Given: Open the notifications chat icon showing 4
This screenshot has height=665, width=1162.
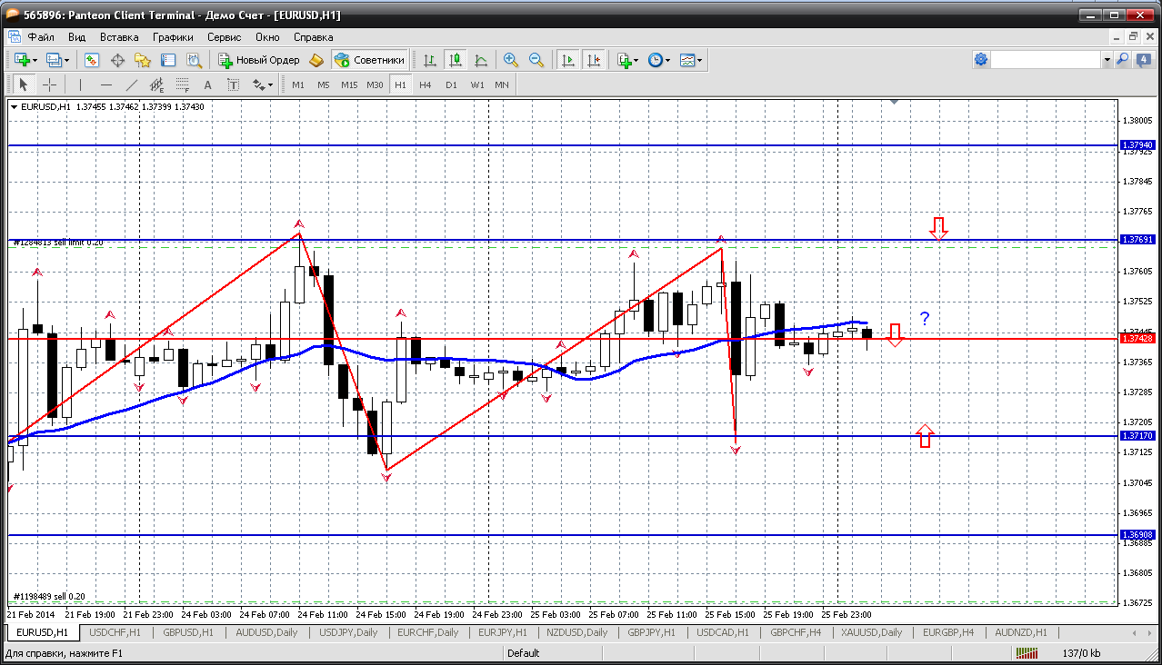Looking at the screenshot, I should [1142, 60].
